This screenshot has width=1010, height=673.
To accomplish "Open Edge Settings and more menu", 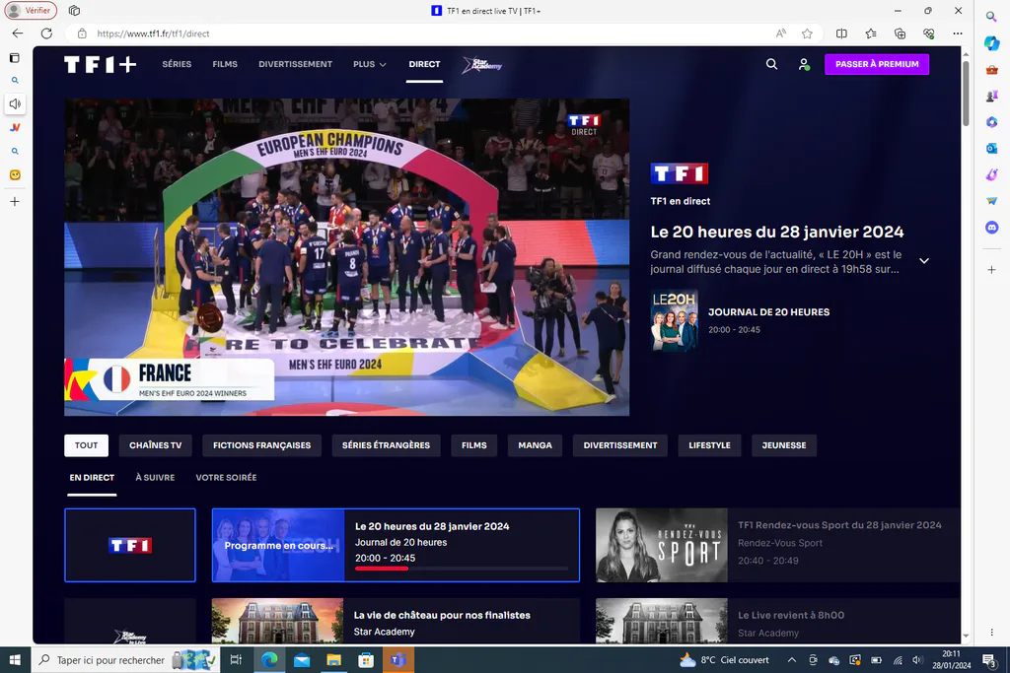I will point(958,34).
